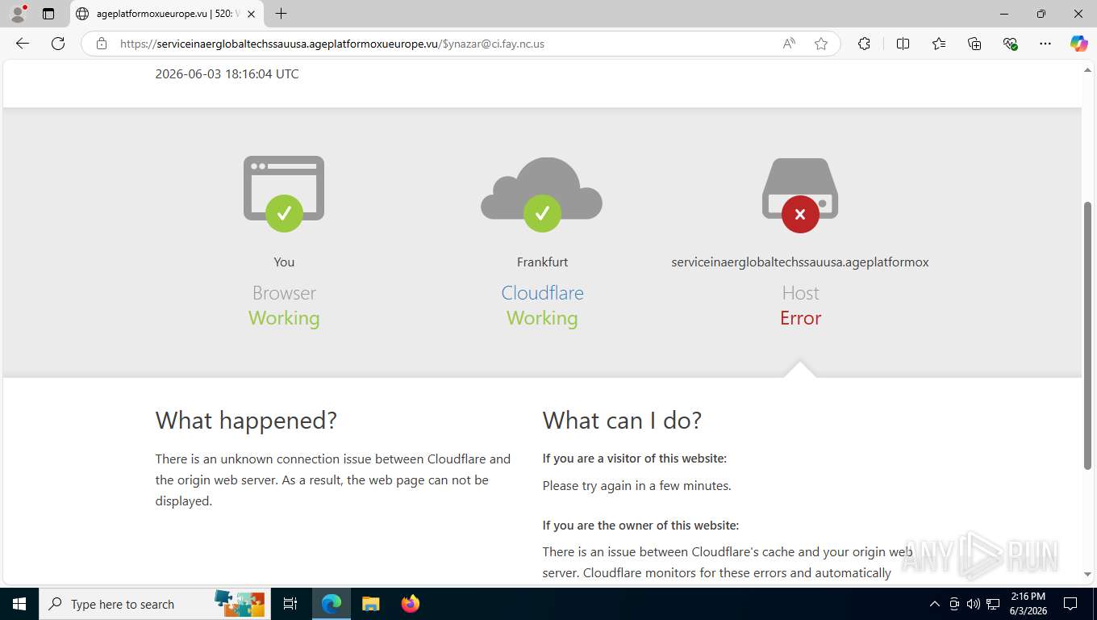Open Browser essentials heart icon
Screen dimensions: 1097x620
1010,44
